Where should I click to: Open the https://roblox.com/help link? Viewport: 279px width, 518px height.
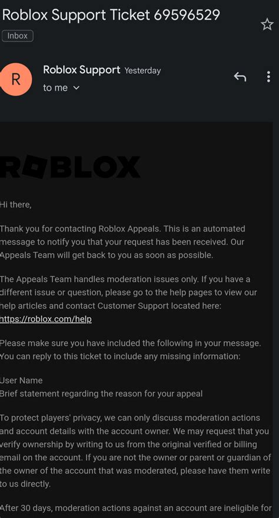tap(46, 319)
